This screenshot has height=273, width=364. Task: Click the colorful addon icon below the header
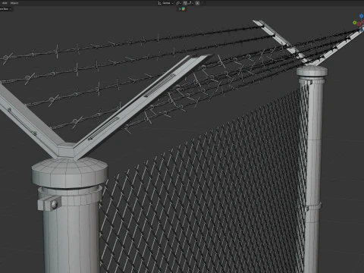(x=184, y=9)
